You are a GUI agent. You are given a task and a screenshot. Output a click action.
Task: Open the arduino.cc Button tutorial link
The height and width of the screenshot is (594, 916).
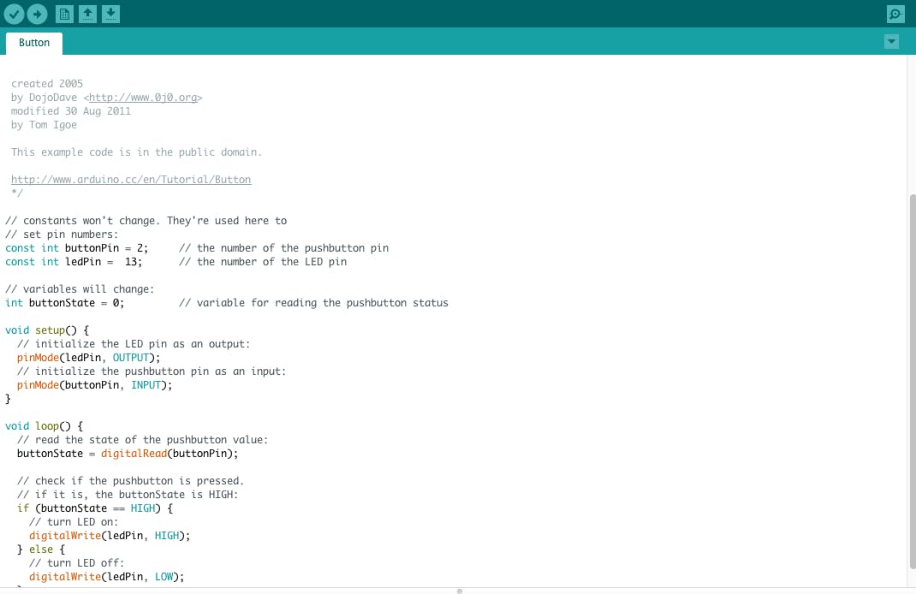(131, 179)
